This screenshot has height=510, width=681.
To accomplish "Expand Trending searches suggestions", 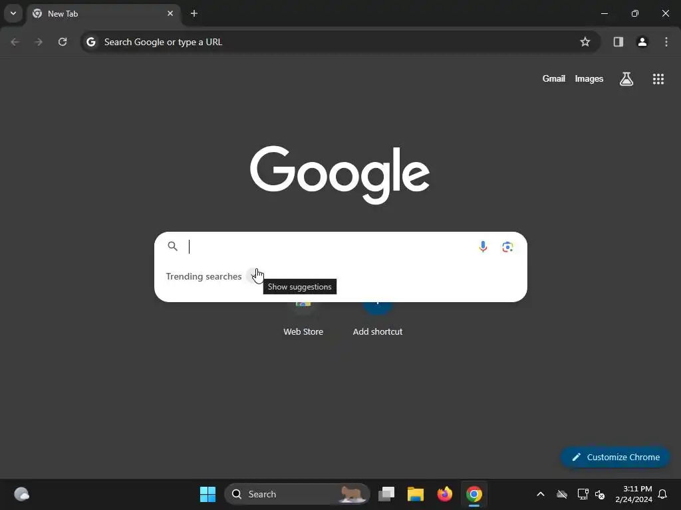I will tap(253, 276).
